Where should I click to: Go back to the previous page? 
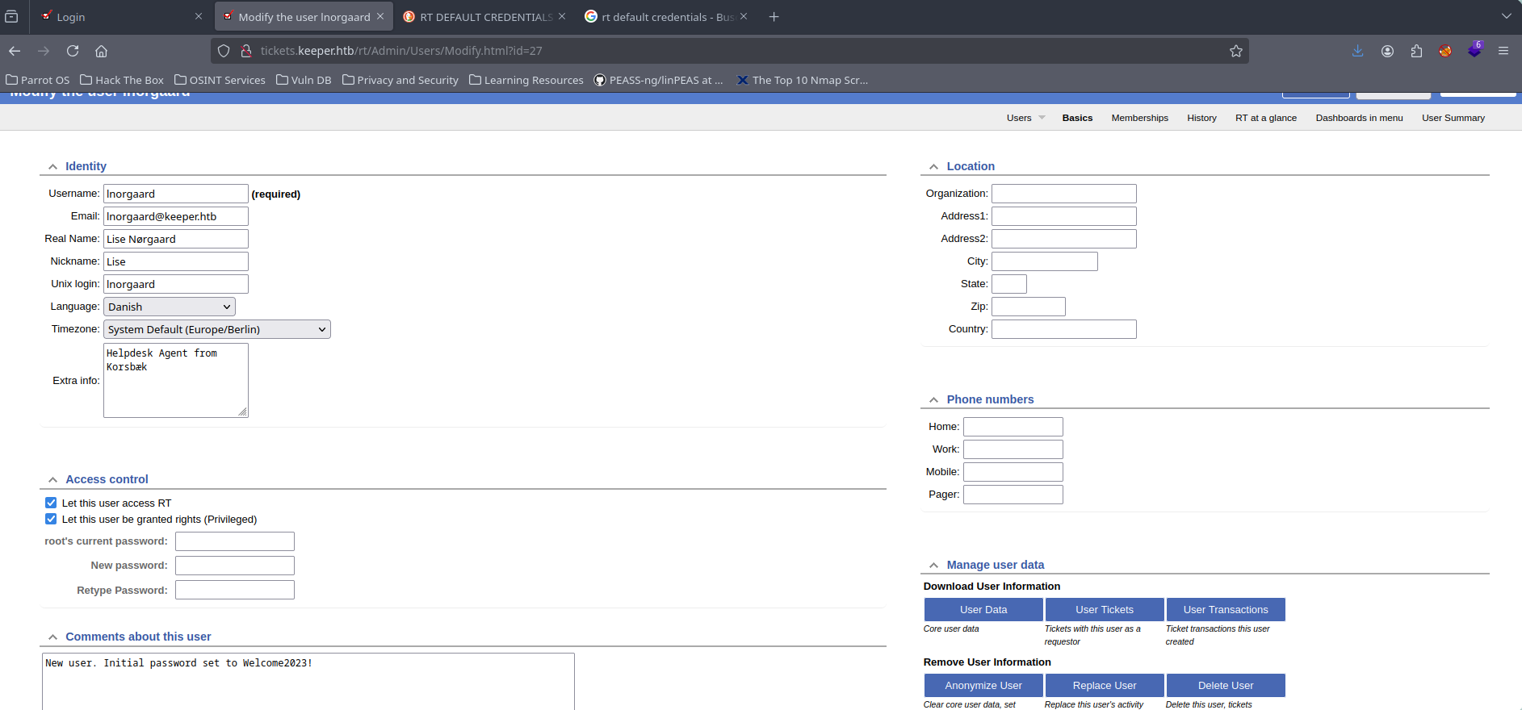coord(15,51)
